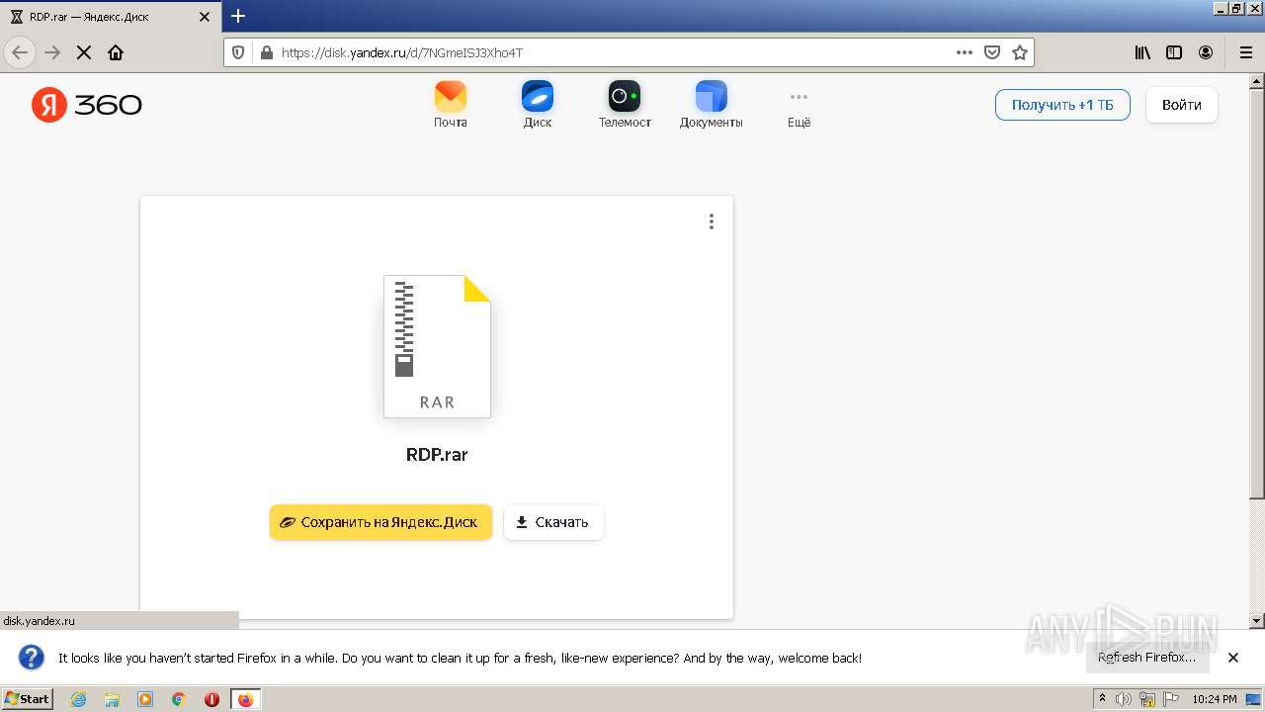Screen dimensions: 1265x712
Task: Close the RDP.rar Яндекс.Диск tab
Action: 205,17
